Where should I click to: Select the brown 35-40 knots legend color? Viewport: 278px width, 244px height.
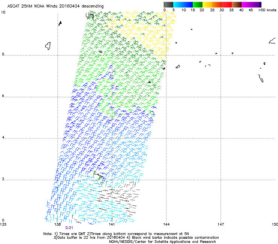237,5
